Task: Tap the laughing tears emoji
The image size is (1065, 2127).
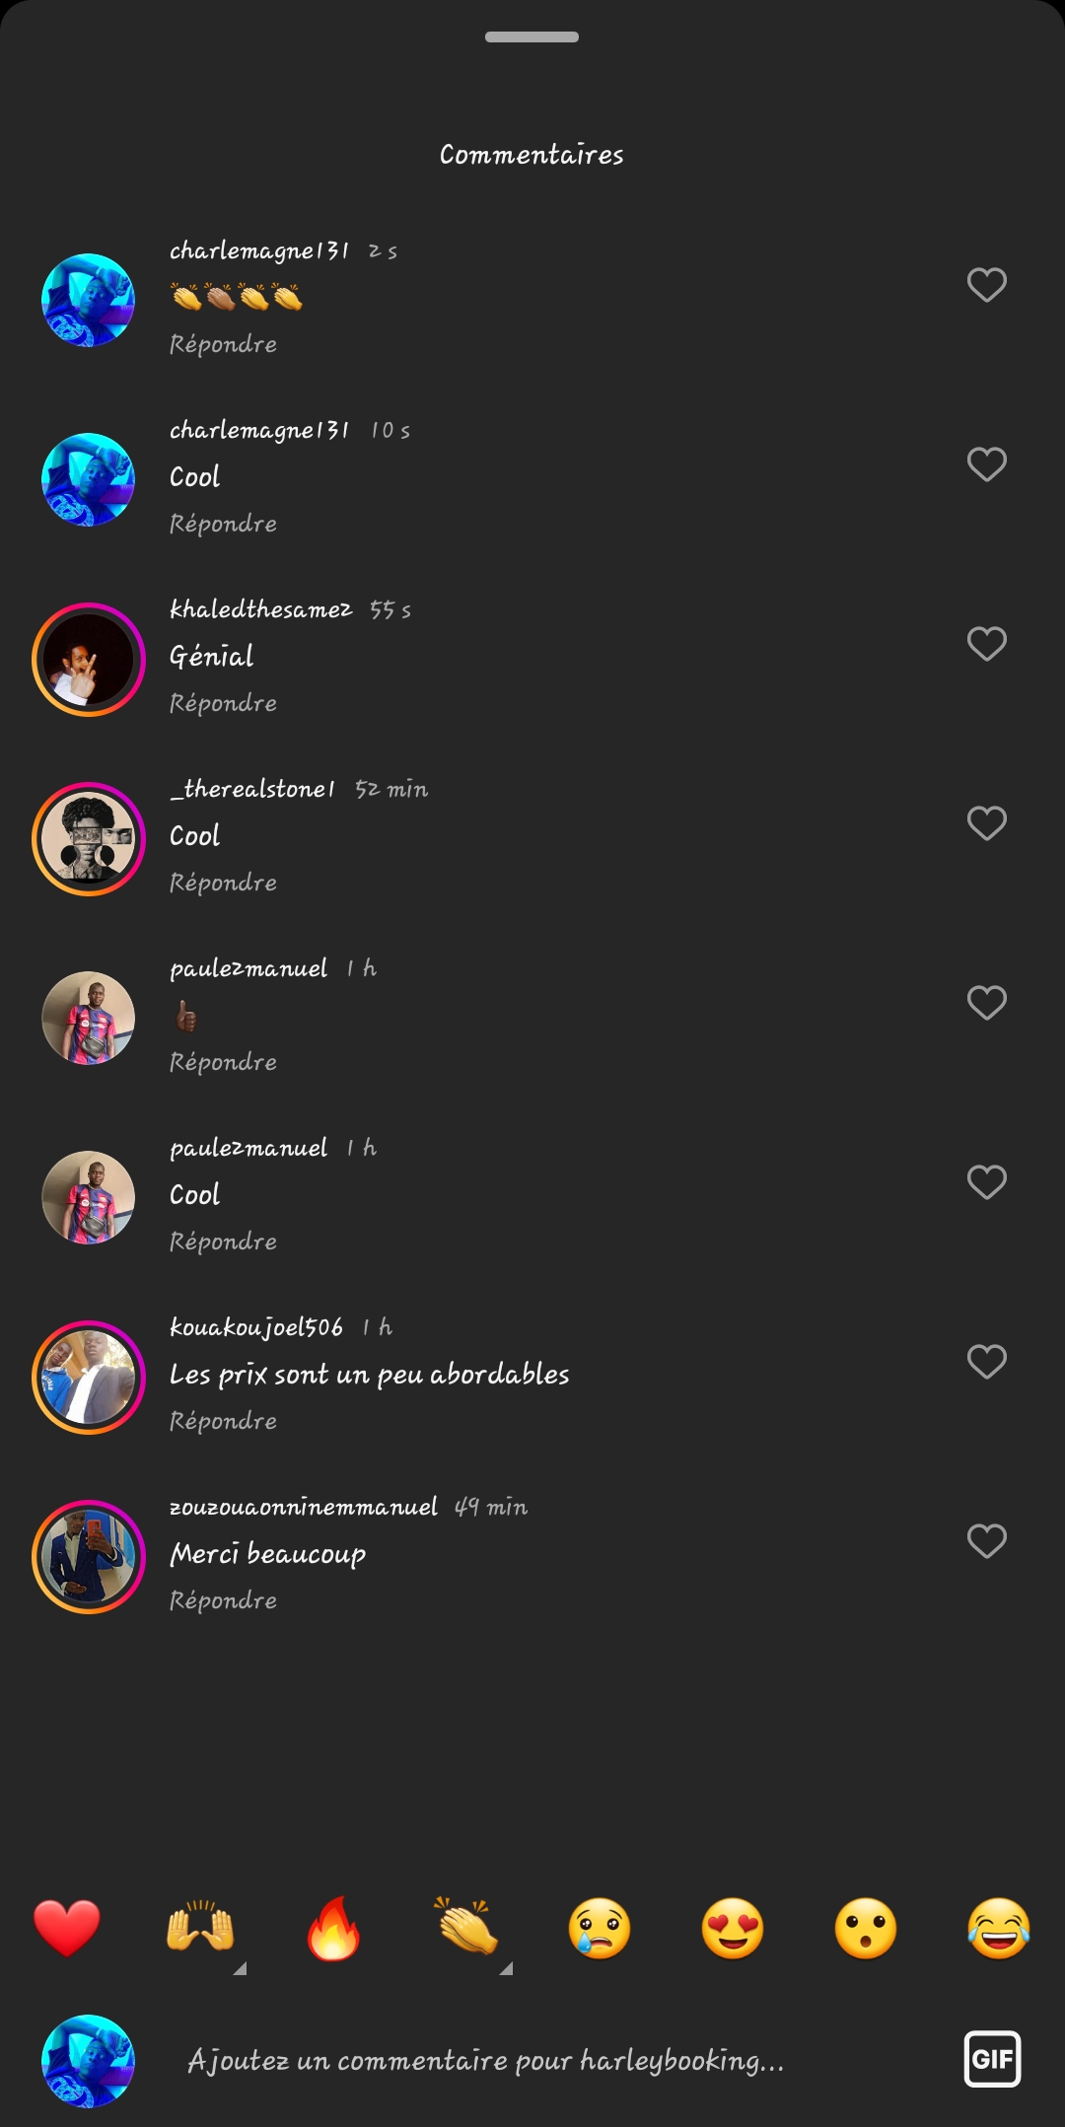Action: pyautogui.click(x=999, y=1927)
